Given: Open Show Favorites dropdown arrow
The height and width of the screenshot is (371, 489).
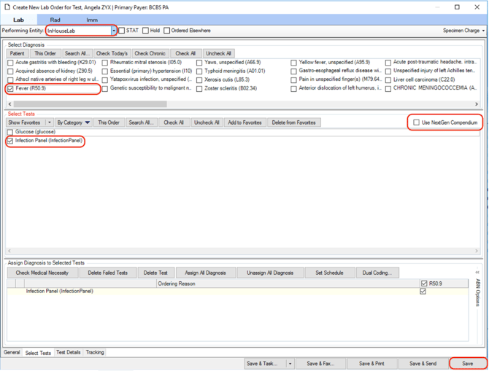Looking at the screenshot, I should tap(50, 122).
